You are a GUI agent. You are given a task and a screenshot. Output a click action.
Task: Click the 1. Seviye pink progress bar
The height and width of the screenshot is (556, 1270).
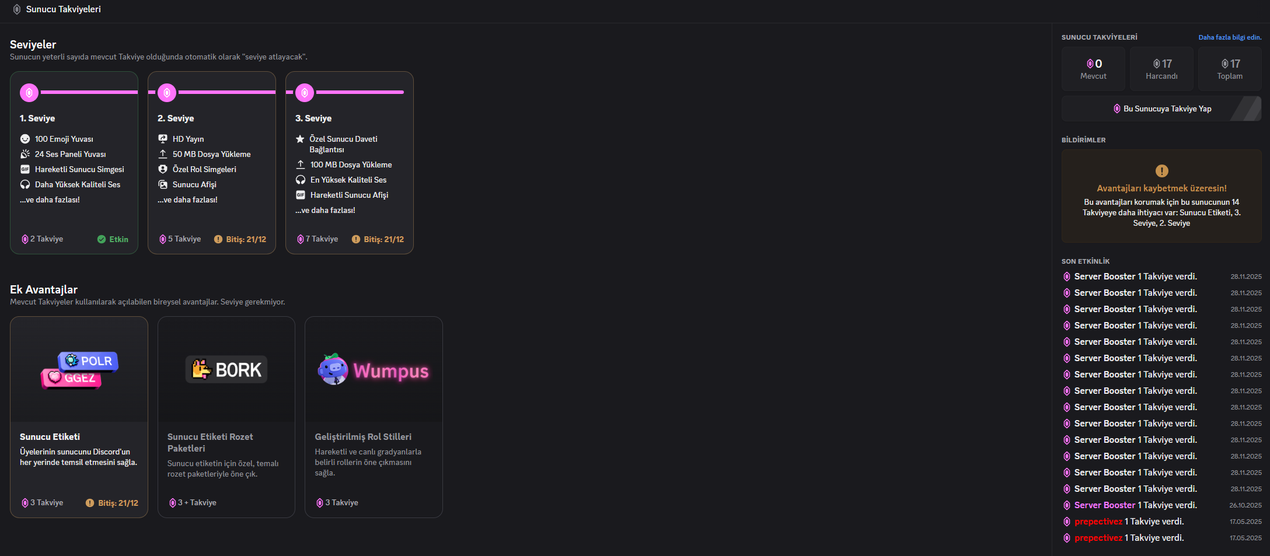89,92
